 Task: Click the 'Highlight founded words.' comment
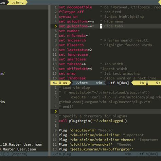pos(129,45)
